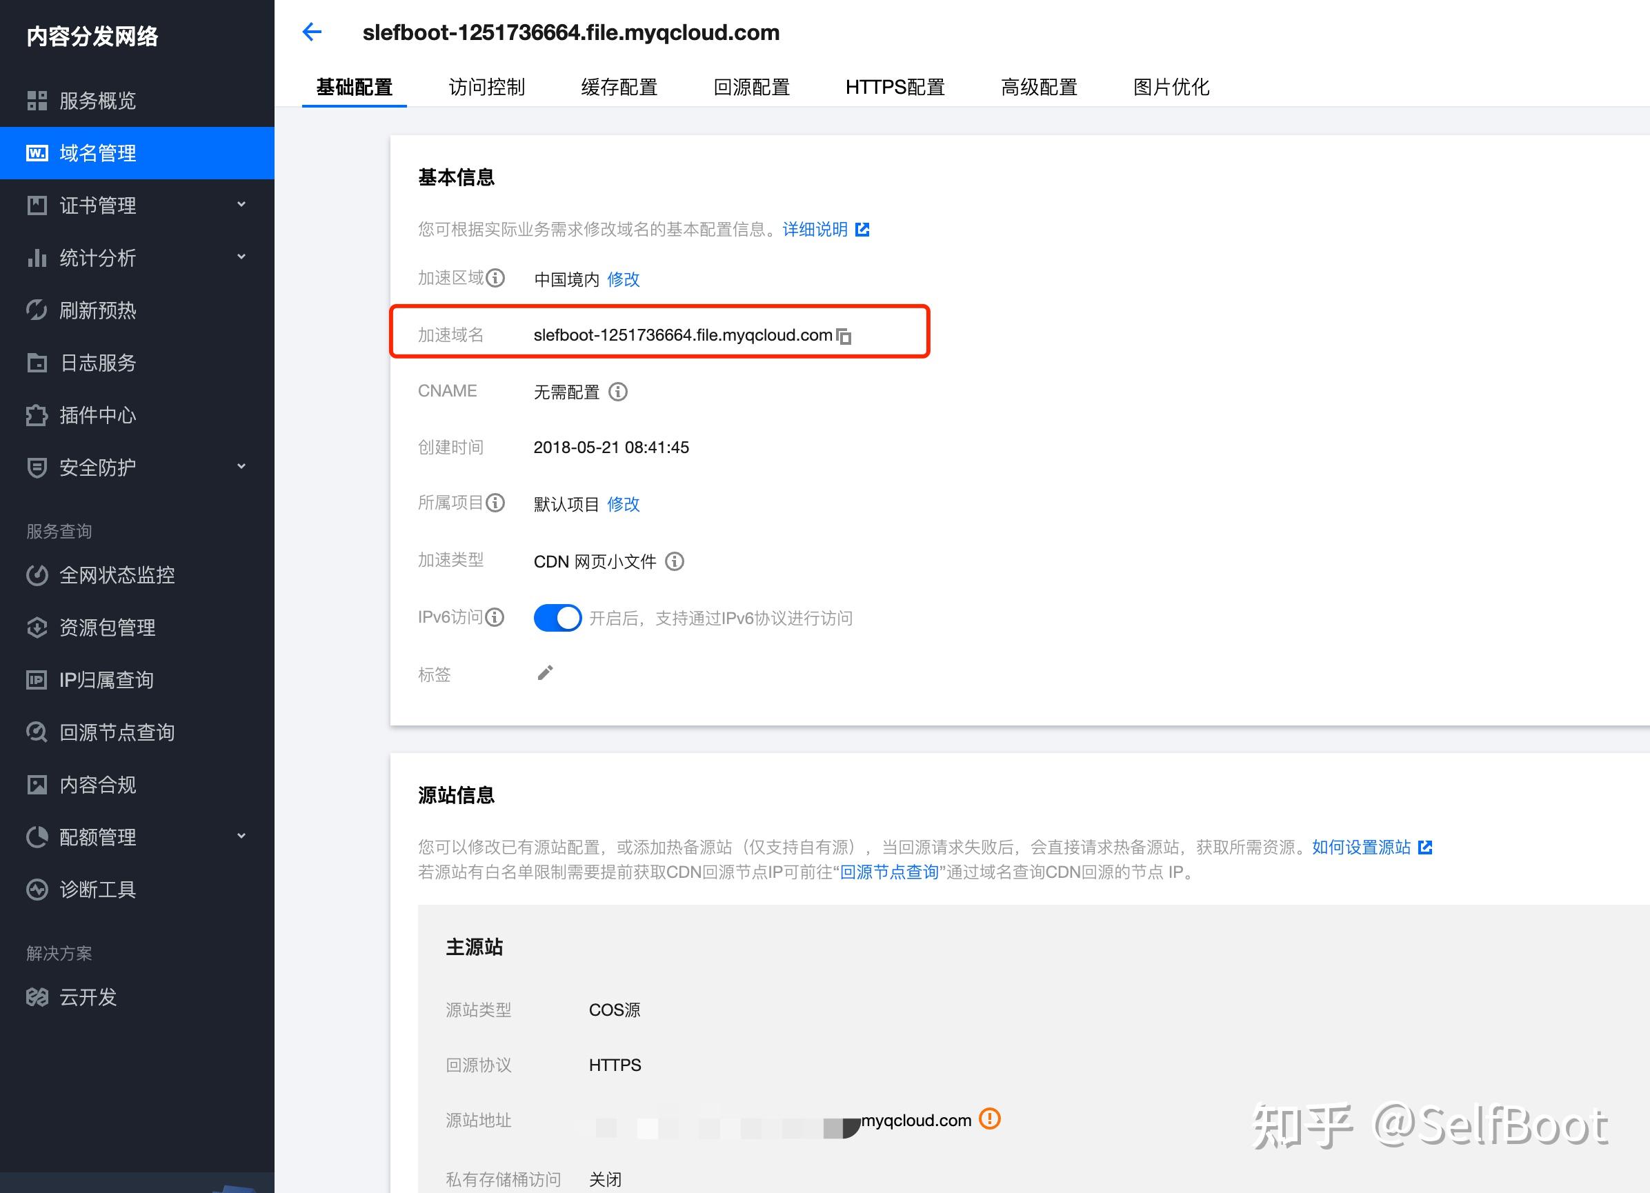Open 插件中心 in the sidebar
The image size is (1650, 1193).
(98, 415)
